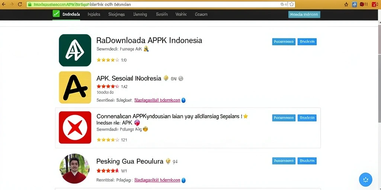This screenshot has height=190, width=381.
Task: Open the red X app icon
Action: 75,127
